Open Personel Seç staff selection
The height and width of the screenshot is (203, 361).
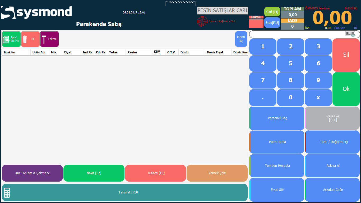coord(277,118)
